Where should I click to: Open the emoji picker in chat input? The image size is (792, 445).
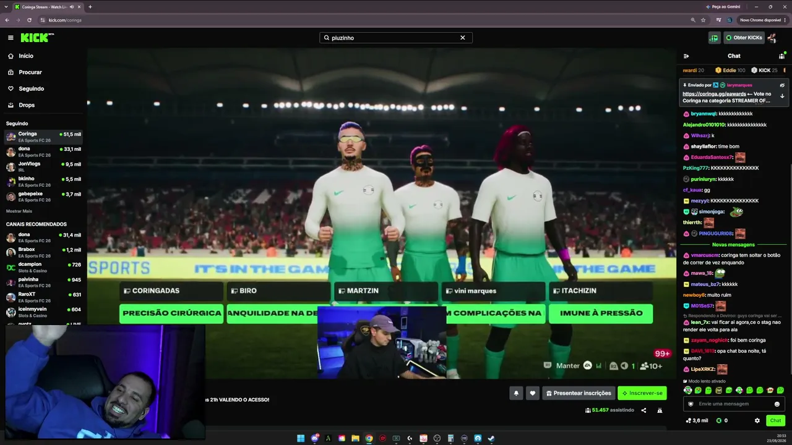click(x=777, y=404)
